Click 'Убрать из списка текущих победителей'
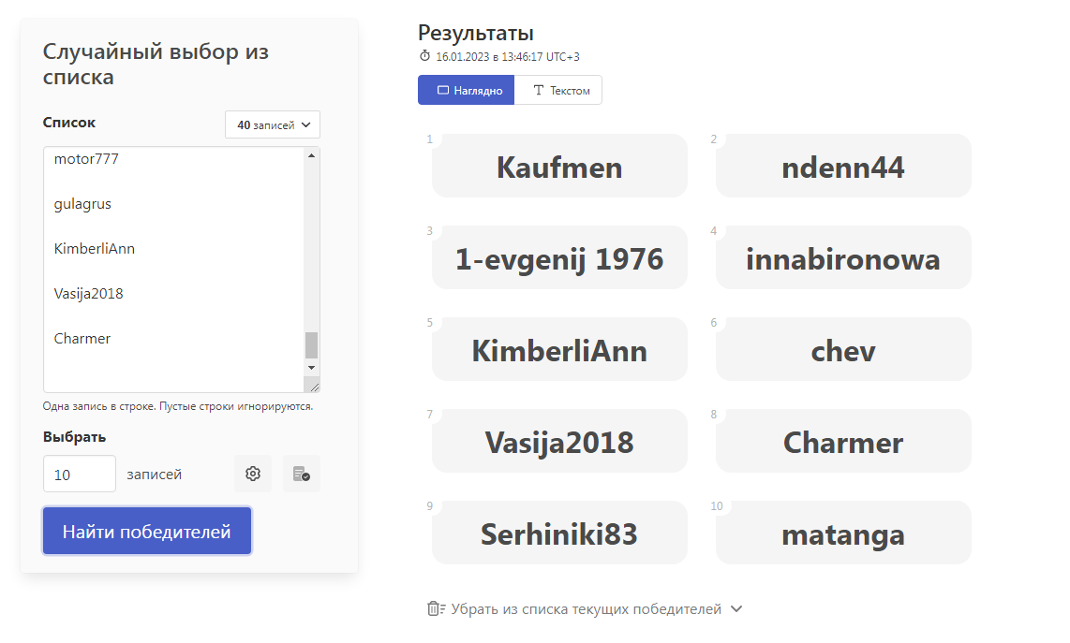1070x643 pixels. 586,609
